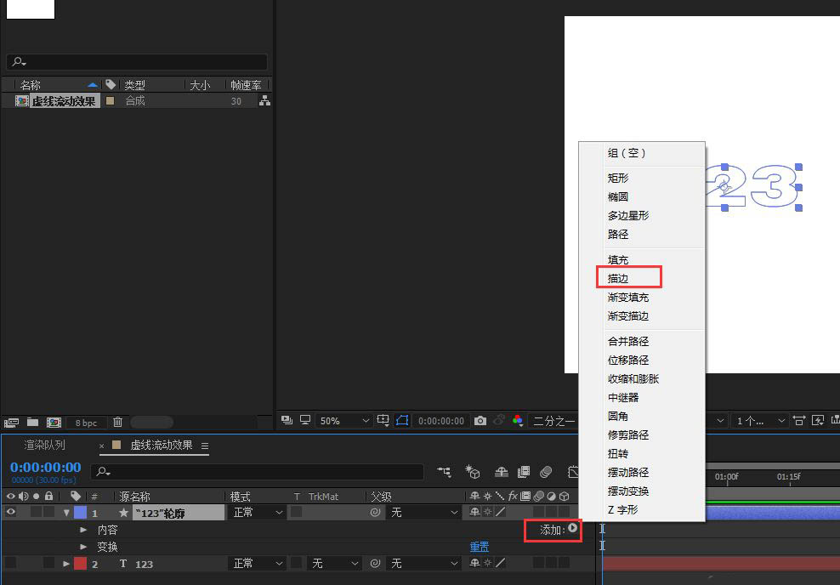
Task: Click the 8bpc color depth control
Action: click(86, 422)
